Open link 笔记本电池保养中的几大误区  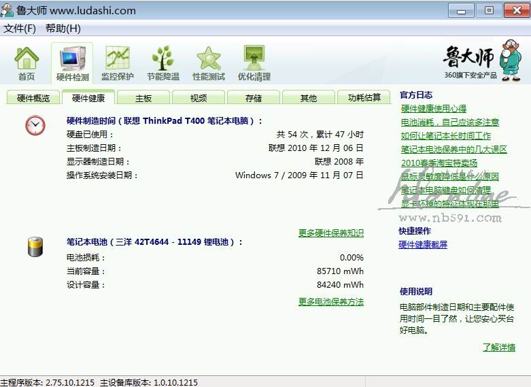(x=453, y=149)
